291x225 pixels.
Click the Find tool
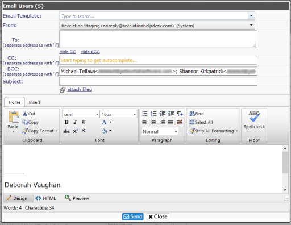196,114
